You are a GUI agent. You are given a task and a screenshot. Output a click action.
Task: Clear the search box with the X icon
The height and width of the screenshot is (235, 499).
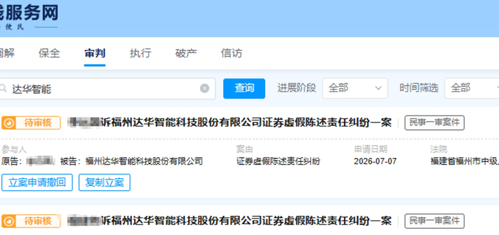[205, 88]
